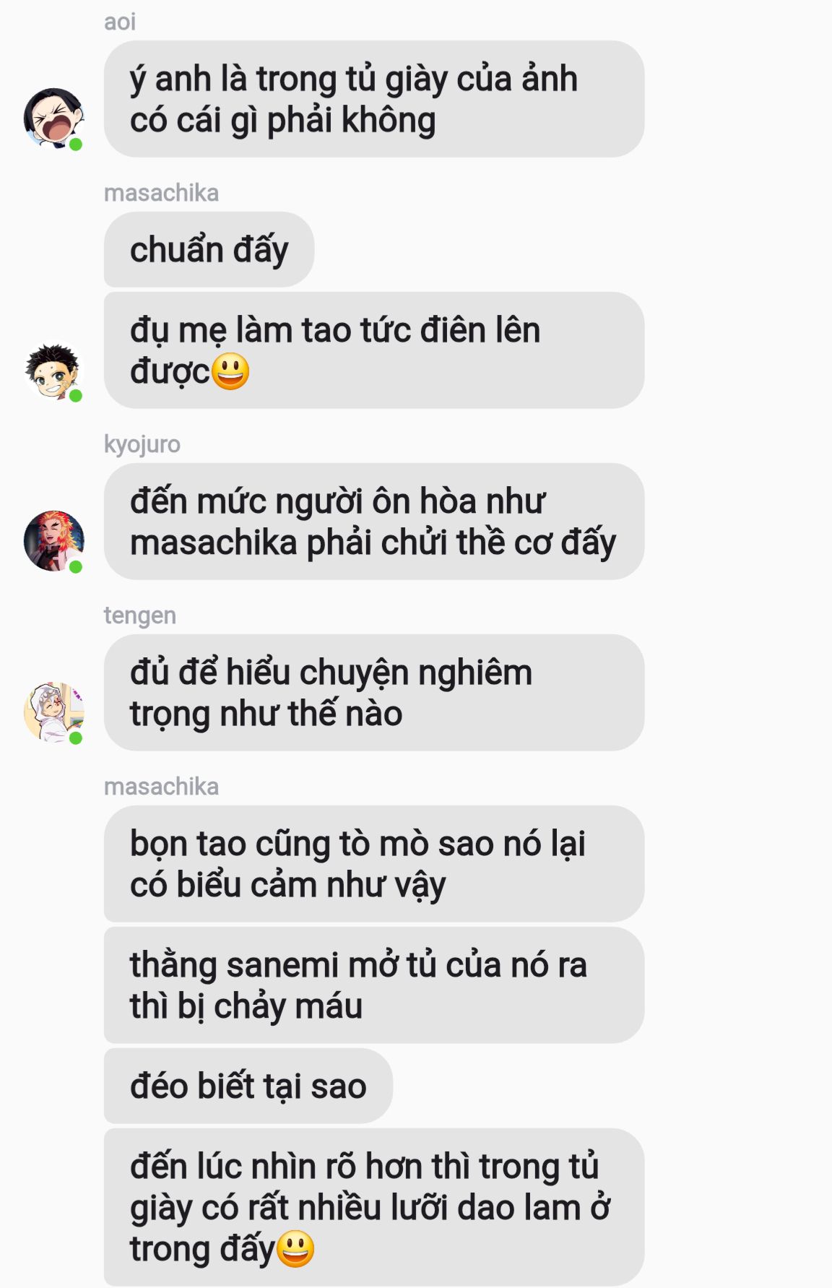Select the aoi sender name label
The height and width of the screenshot is (1288, 832).
pyautogui.click(x=120, y=22)
